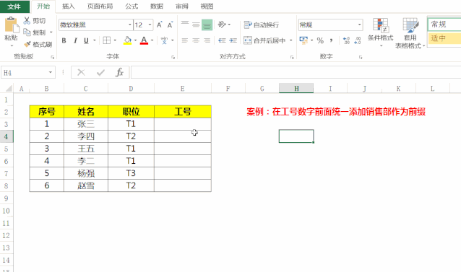461x272 pixels.
Task: Click the select-all corner triangle
Action: [8, 89]
